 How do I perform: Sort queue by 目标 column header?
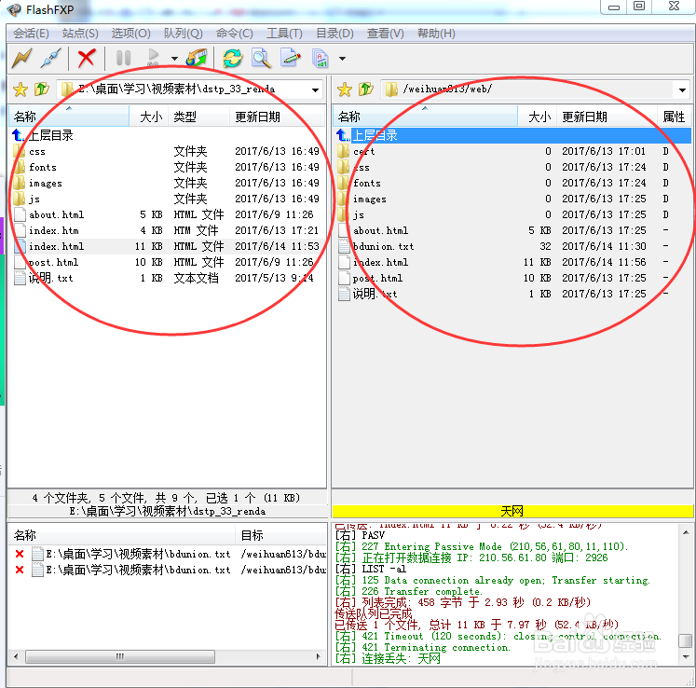[281, 535]
